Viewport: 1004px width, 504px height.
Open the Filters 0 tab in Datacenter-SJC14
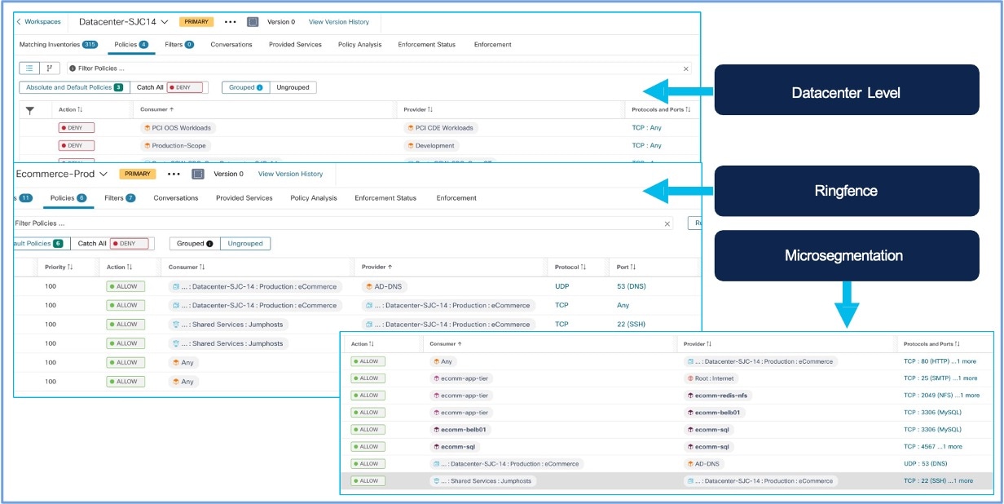click(178, 45)
